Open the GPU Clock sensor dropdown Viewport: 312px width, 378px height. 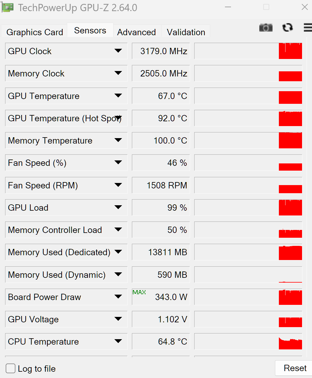click(x=119, y=51)
